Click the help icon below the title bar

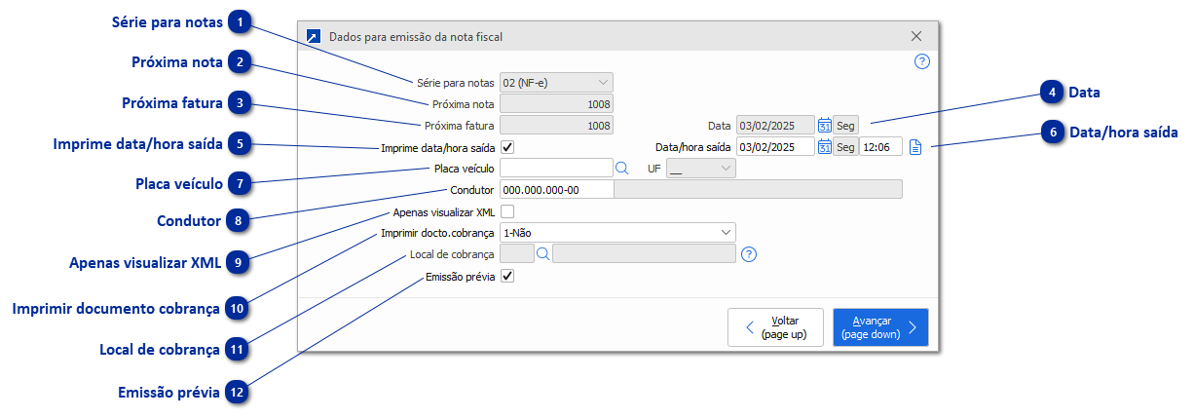pyautogui.click(x=922, y=61)
